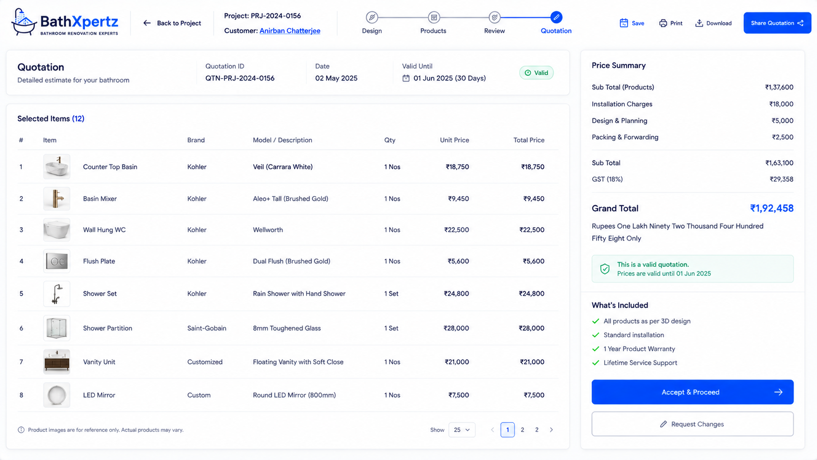Go back using Back to Project

172,23
